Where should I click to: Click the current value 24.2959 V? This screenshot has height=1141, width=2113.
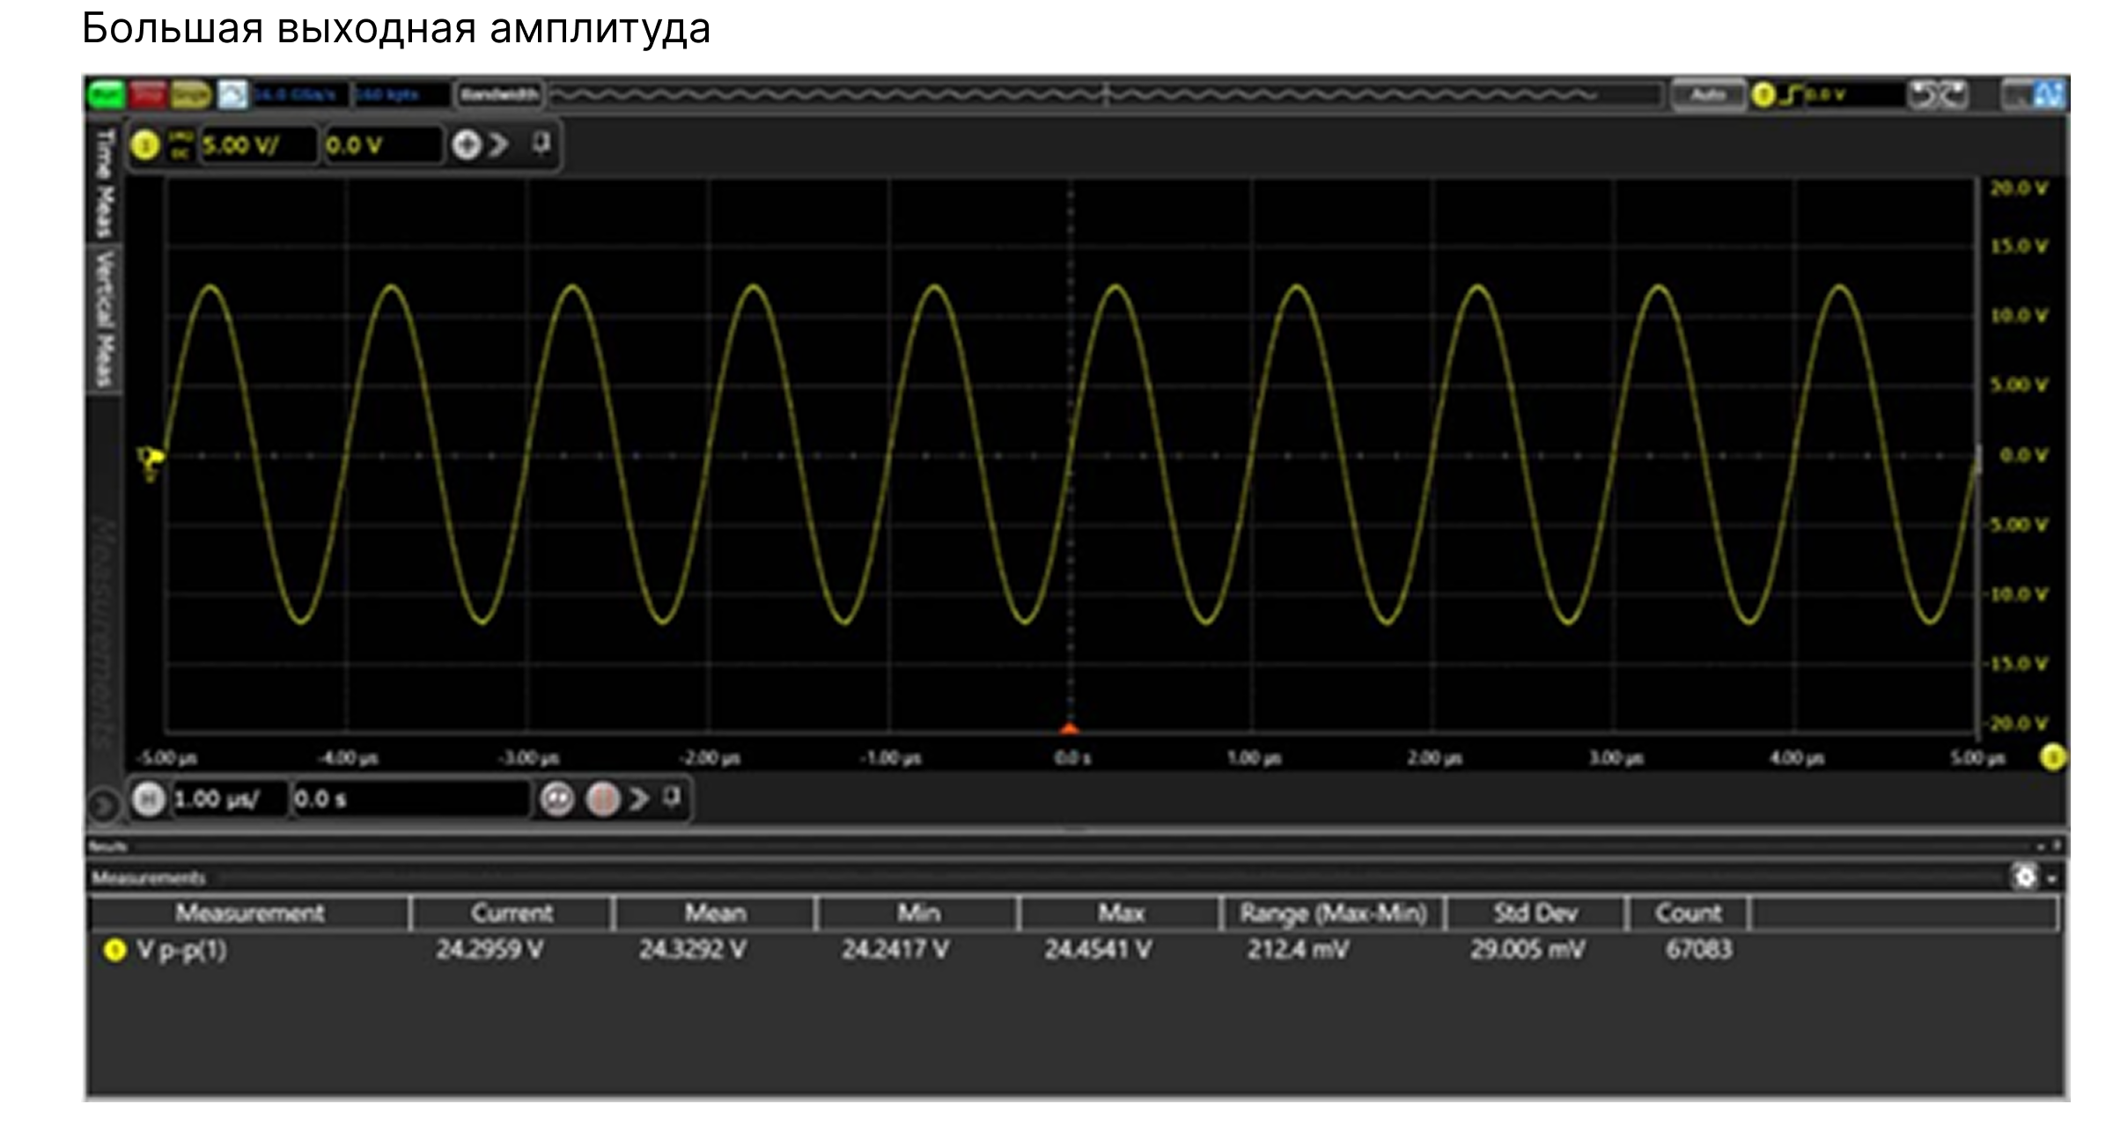click(x=490, y=950)
